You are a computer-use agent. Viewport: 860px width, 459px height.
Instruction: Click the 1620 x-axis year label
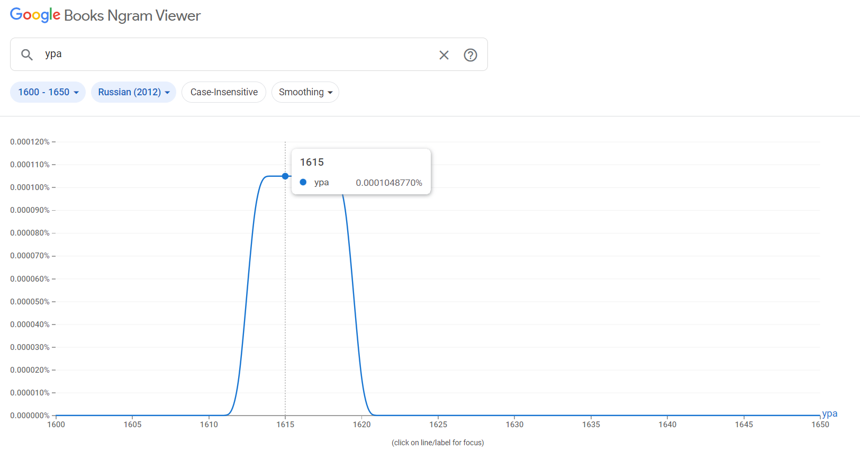[x=362, y=425]
